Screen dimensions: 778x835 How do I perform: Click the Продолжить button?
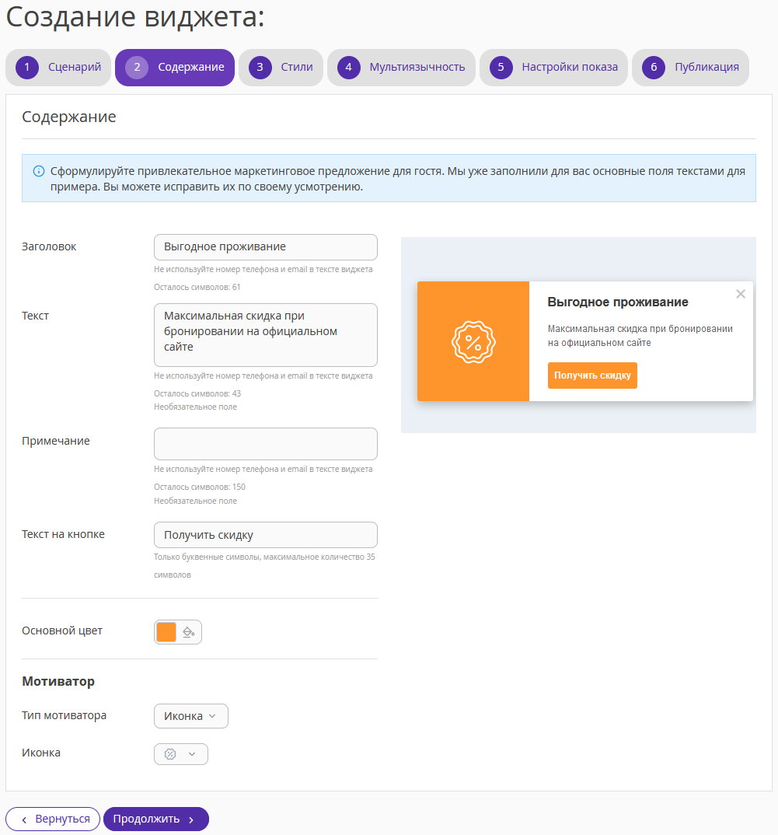click(x=156, y=819)
